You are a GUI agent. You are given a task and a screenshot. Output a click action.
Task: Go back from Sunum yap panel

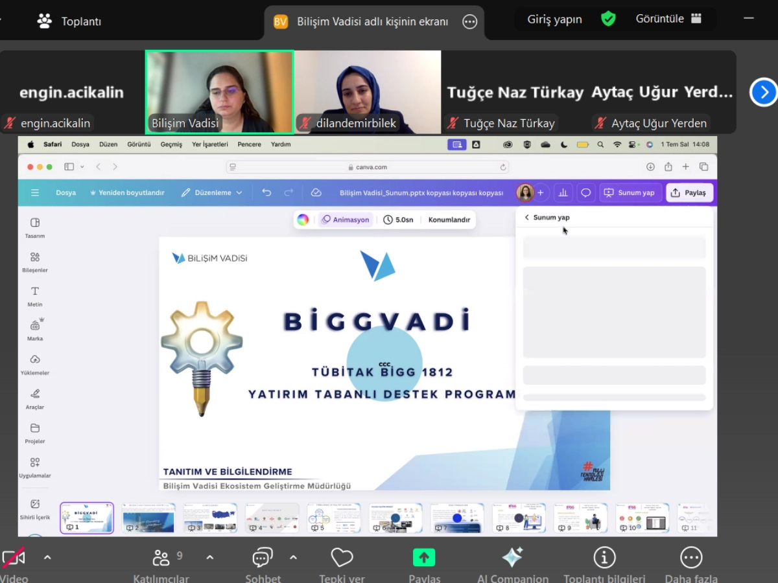pos(527,218)
